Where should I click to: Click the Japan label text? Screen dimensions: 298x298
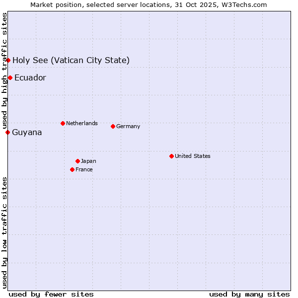88,161
